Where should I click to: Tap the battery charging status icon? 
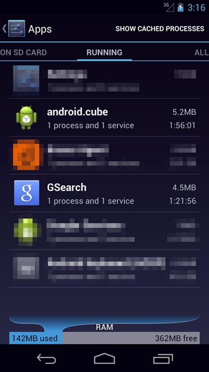(x=181, y=7)
